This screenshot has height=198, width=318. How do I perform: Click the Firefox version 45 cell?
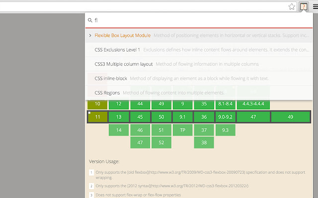[140, 117]
